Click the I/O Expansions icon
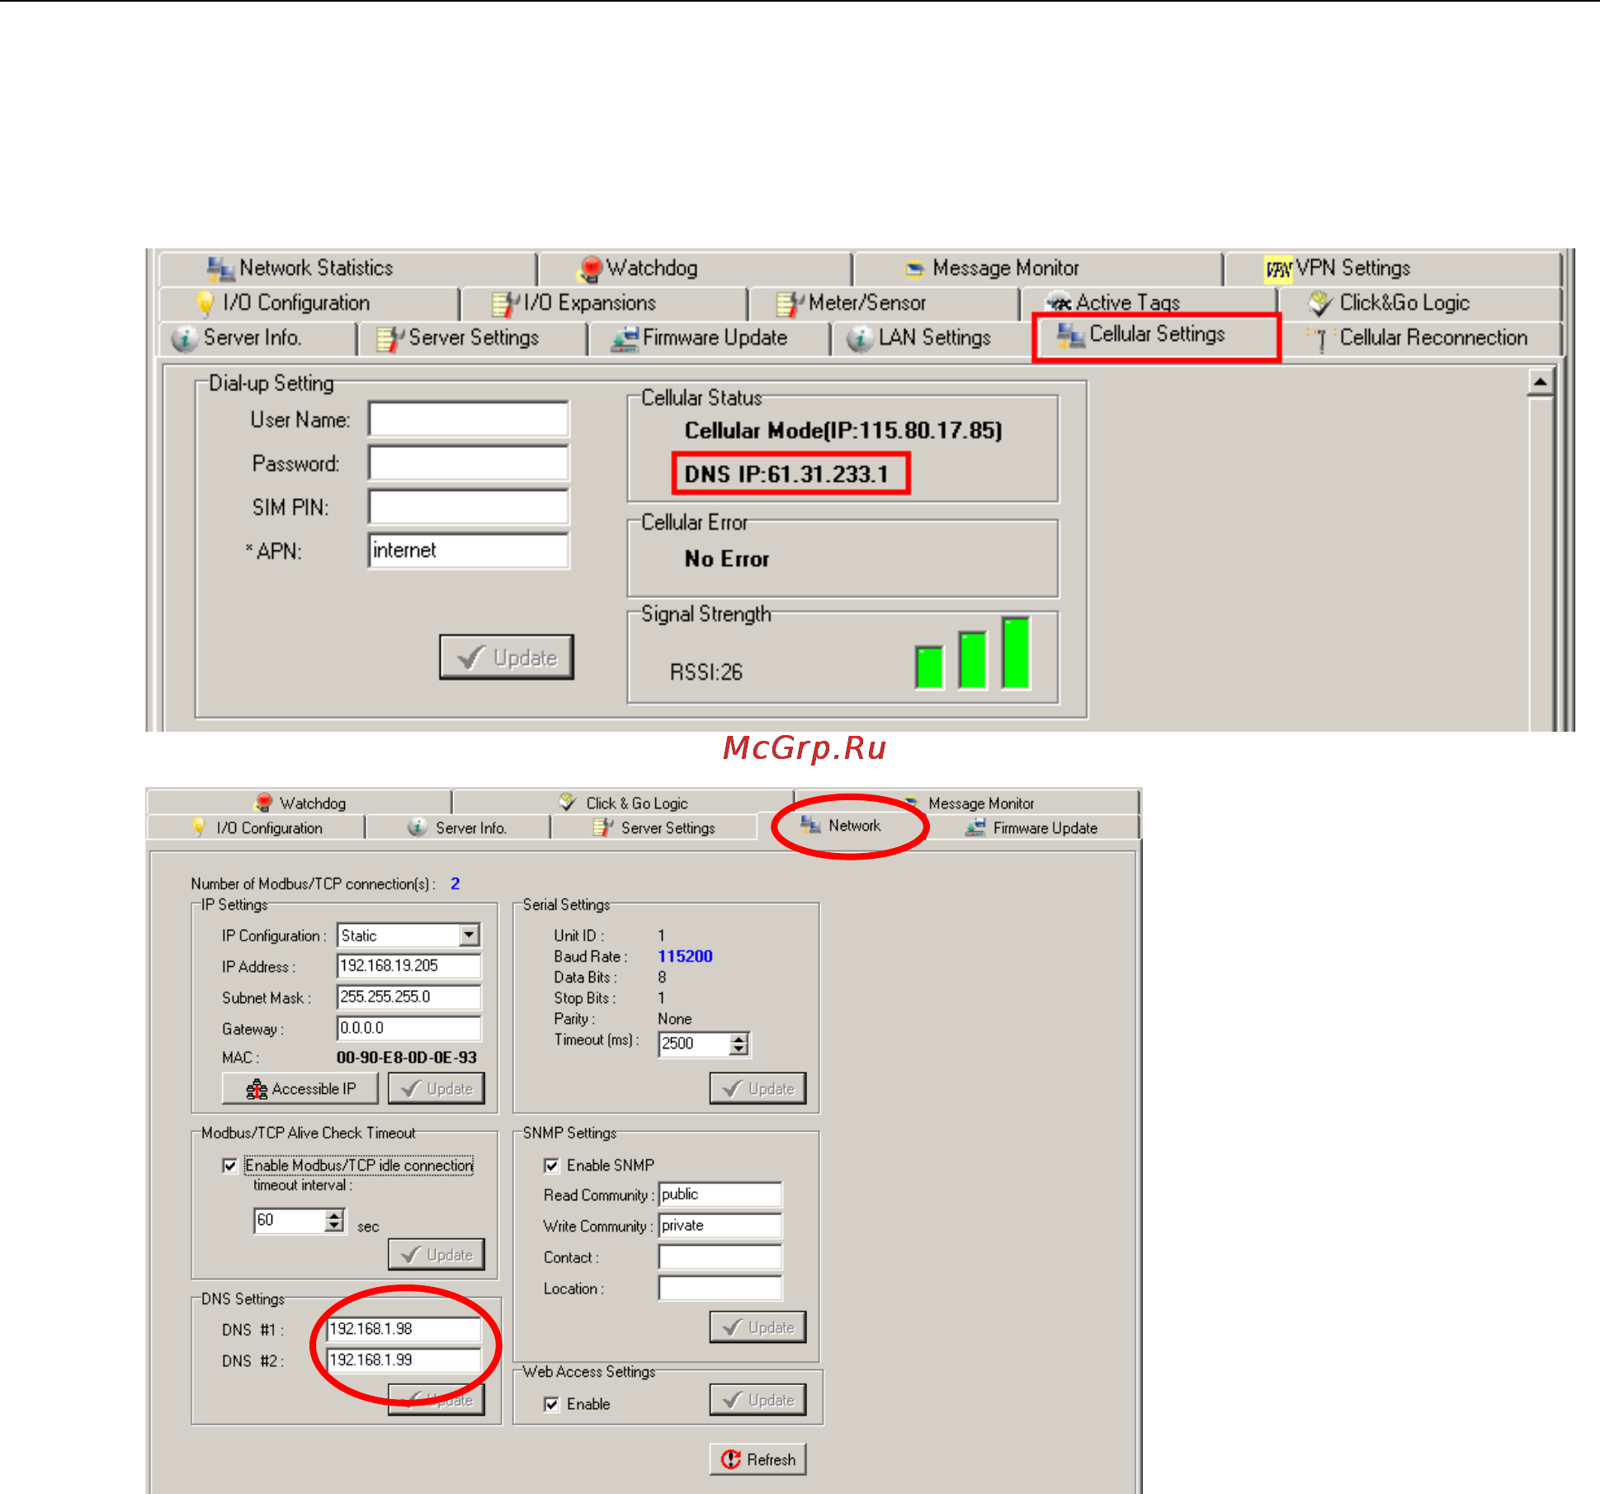 coord(504,304)
